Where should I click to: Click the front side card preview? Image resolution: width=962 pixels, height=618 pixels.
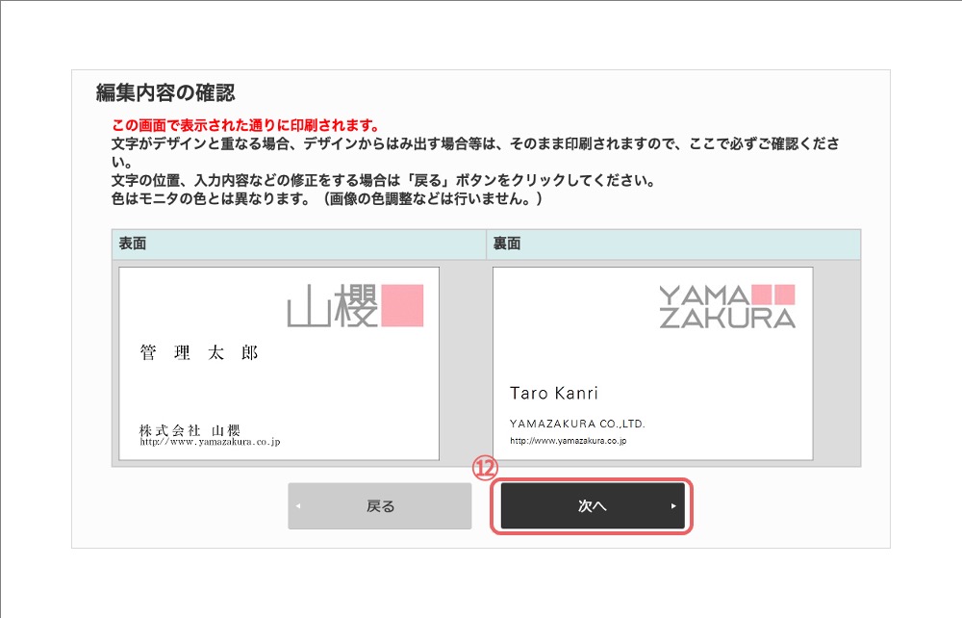click(279, 363)
